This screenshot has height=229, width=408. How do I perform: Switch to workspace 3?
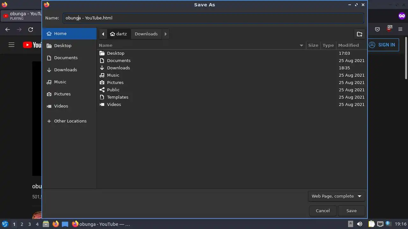coord(29,224)
